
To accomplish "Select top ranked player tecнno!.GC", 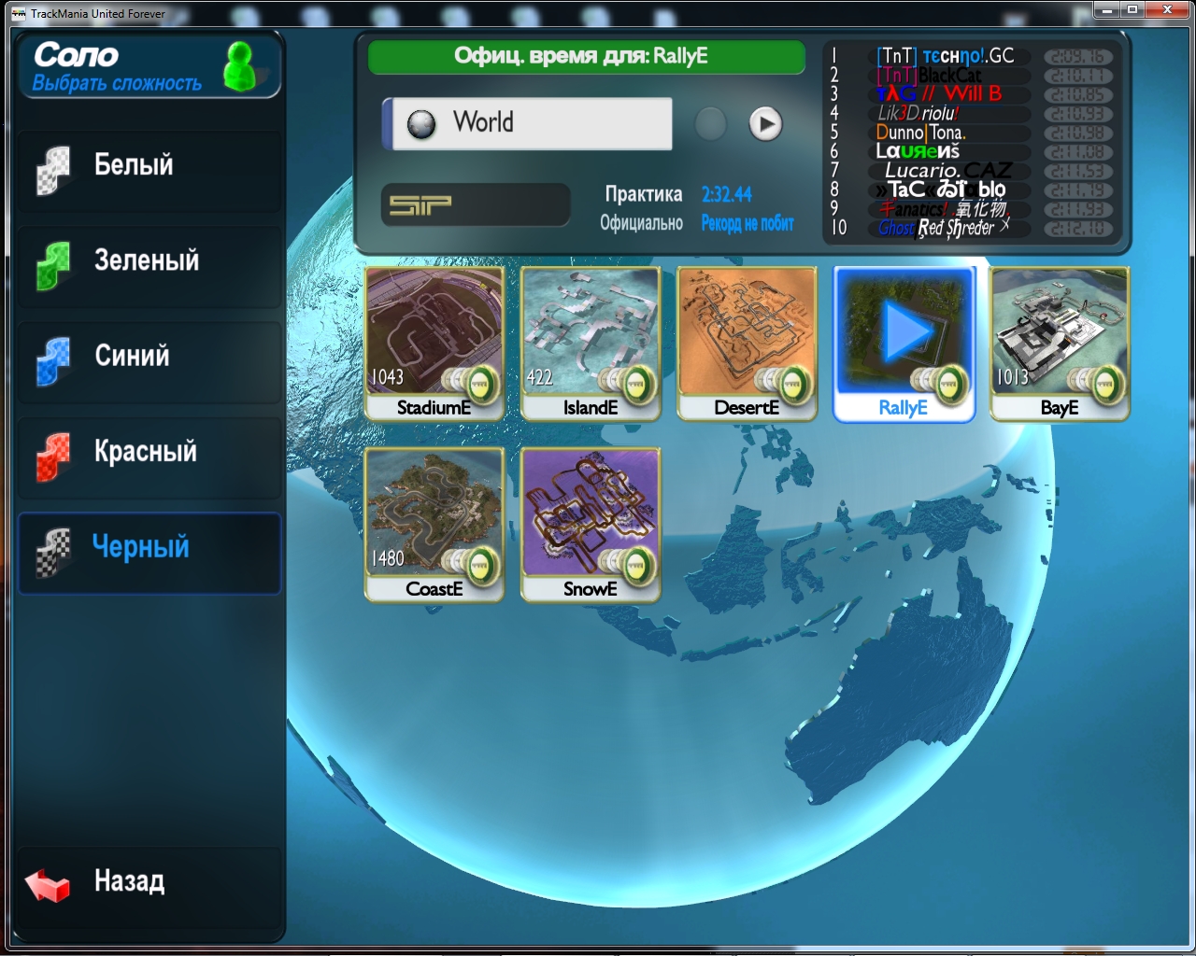I will pos(945,56).
